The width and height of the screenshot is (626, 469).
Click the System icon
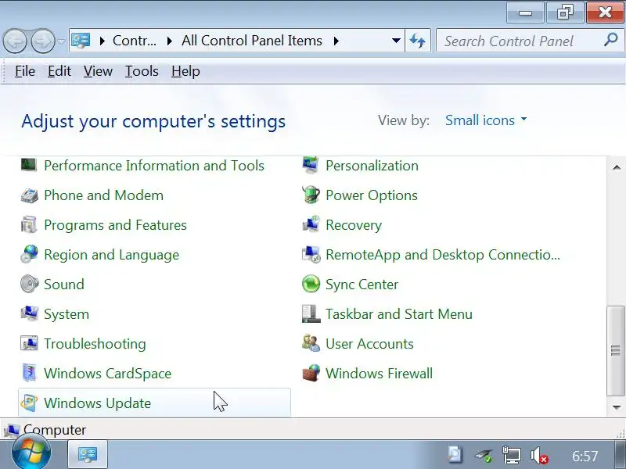(29, 314)
